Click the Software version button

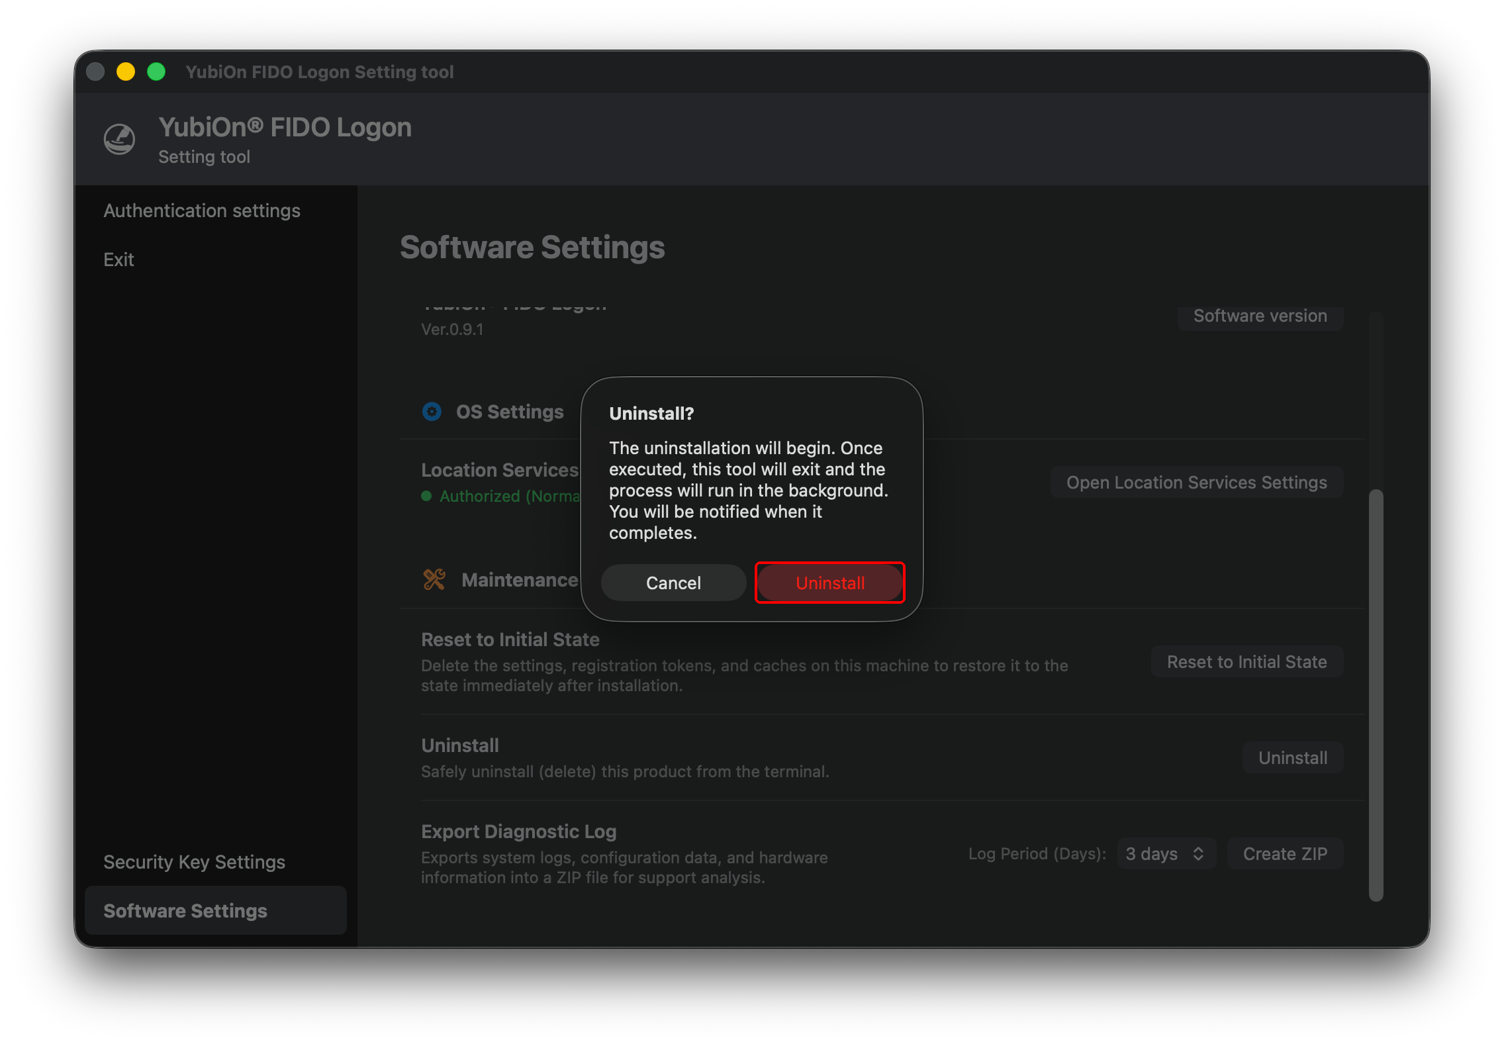(1260, 316)
